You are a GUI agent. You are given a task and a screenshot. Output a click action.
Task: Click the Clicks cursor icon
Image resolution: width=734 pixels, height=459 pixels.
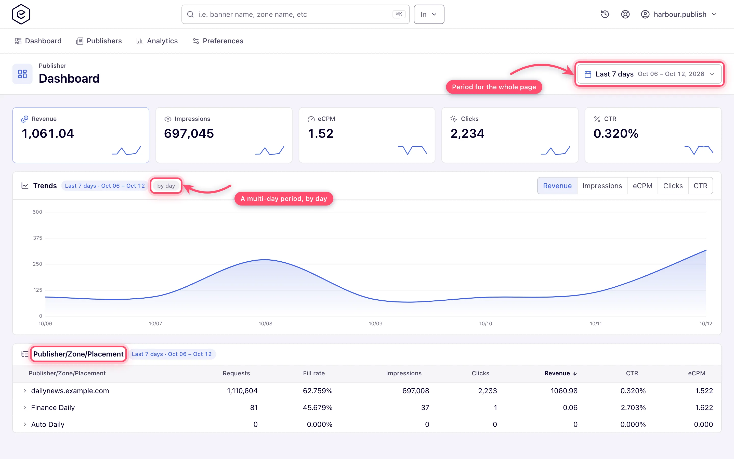(x=454, y=119)
